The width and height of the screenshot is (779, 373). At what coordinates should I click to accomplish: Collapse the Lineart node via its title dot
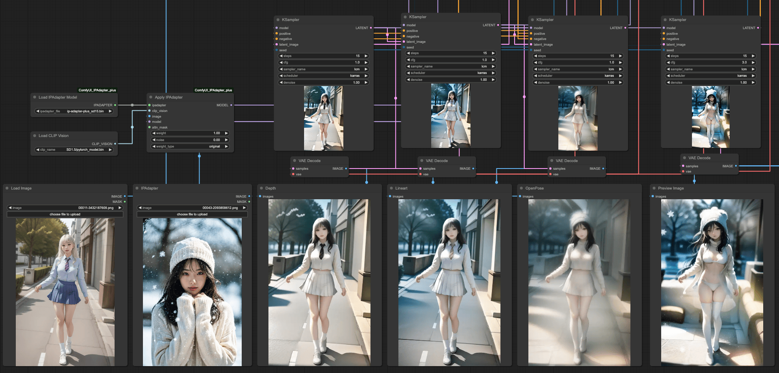tap(391, 188)
